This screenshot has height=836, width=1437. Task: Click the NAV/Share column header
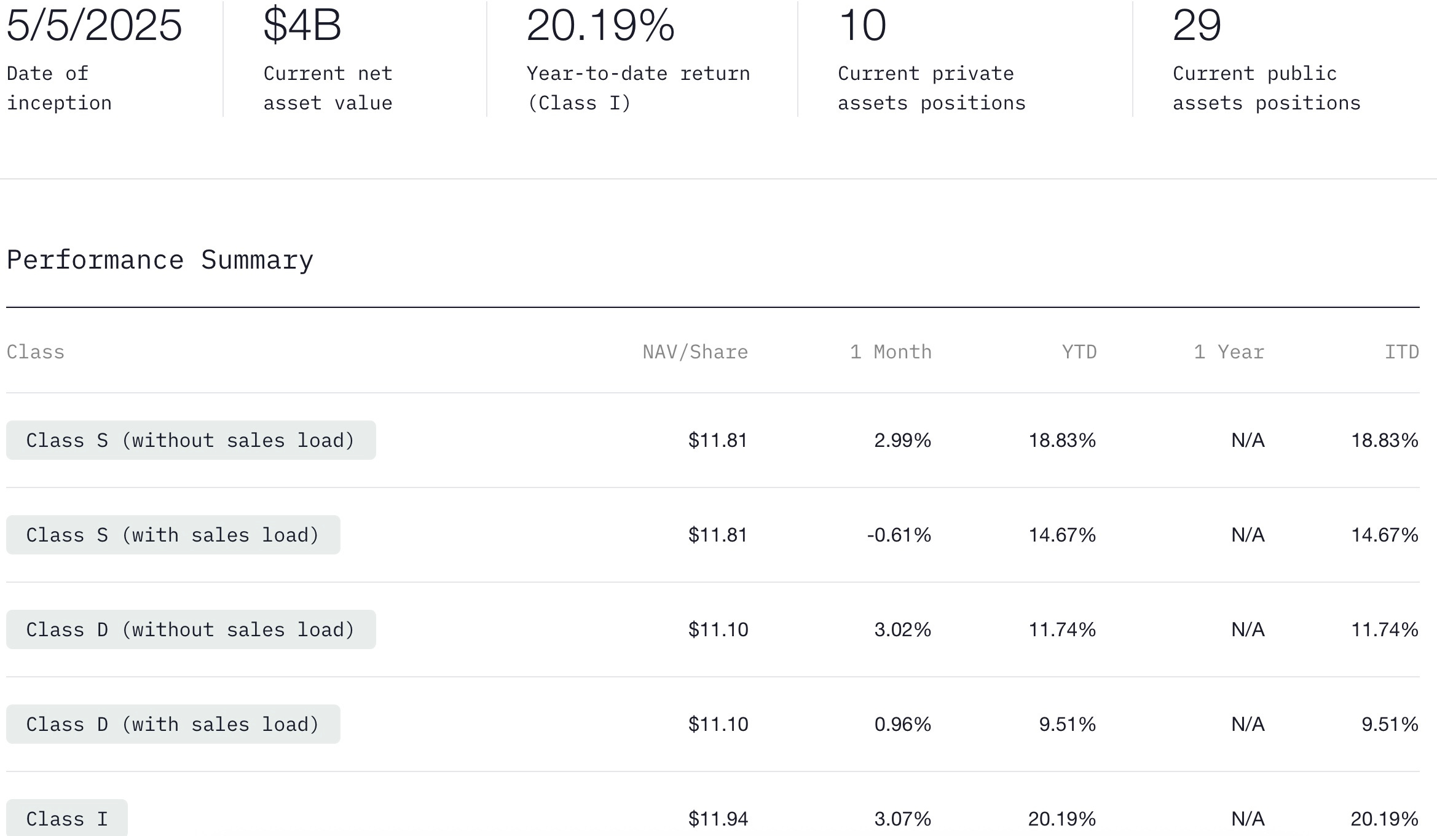click(x=695, y=352)
